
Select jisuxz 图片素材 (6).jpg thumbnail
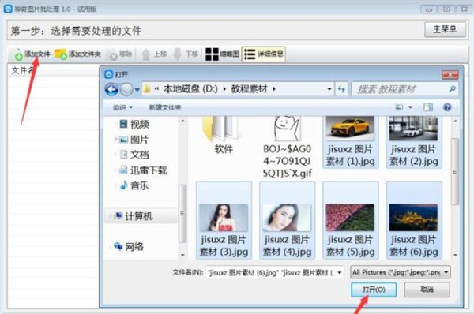pos(414,220)
